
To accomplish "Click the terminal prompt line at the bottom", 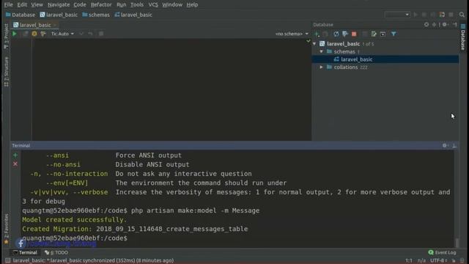I will (75, 238).
